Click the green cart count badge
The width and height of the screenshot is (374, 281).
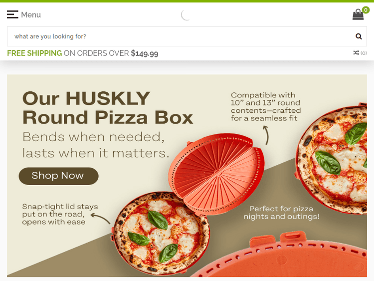[x=366, y=10]
